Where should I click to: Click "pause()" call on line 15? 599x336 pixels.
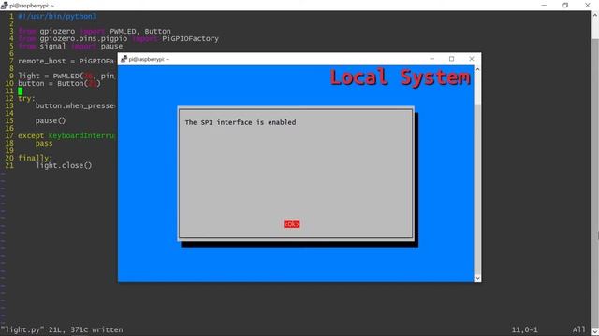tap(51, 120)
